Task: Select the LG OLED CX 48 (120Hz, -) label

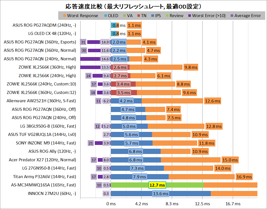Action: tap(52, 34)
